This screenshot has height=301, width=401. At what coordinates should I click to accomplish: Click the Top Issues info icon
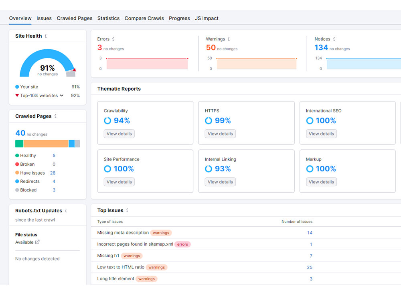click(x=127, y=210)
